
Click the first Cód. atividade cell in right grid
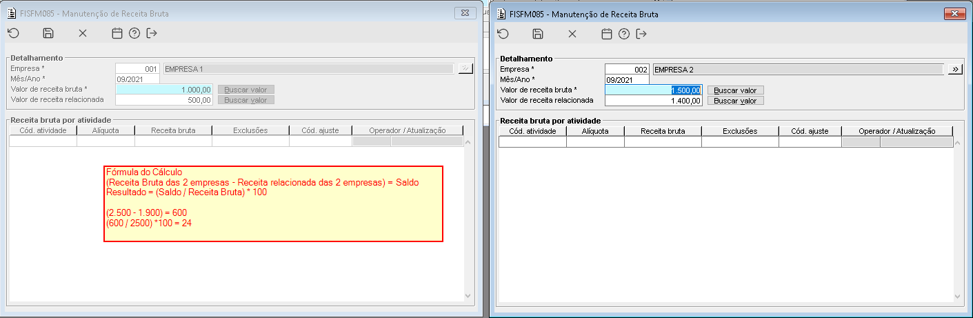click(532, 142)
